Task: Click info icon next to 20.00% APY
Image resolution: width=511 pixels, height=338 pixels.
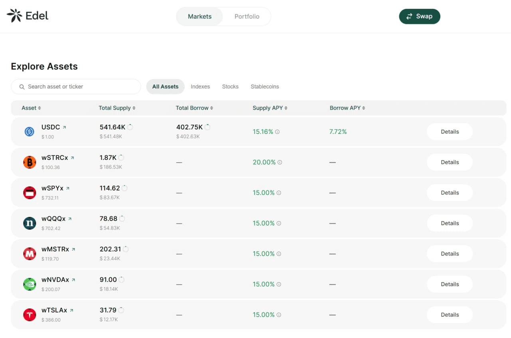Action: [280, 162]
